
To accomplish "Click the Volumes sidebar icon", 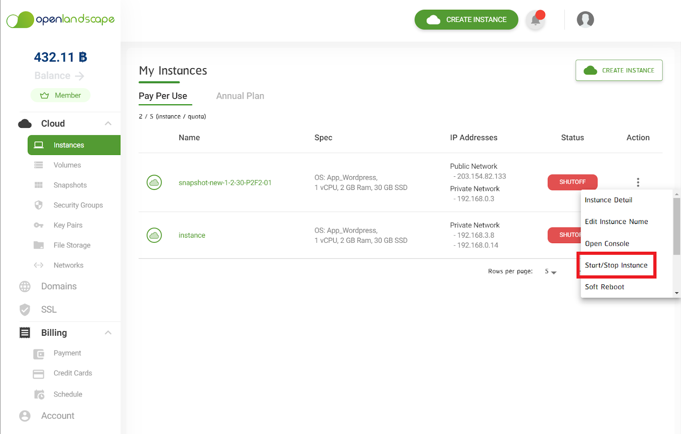I will 38,165.
